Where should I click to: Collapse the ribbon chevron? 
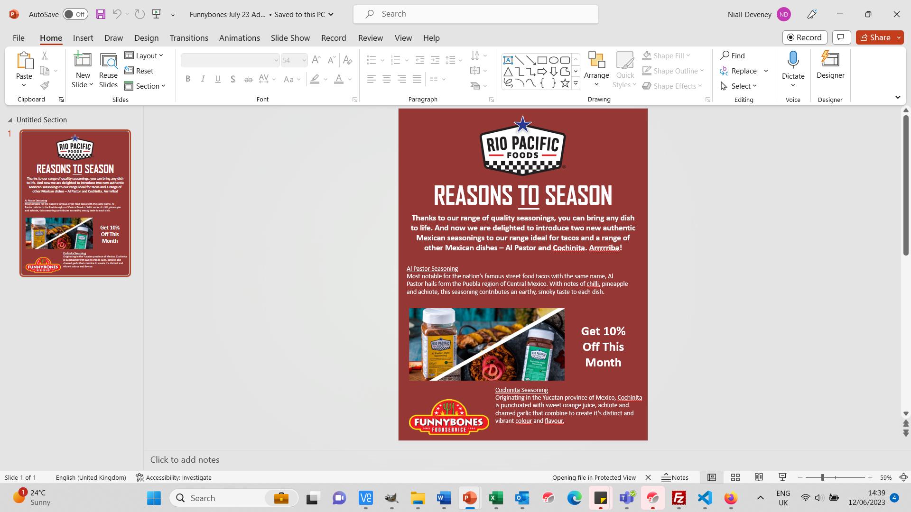point(897,97)
